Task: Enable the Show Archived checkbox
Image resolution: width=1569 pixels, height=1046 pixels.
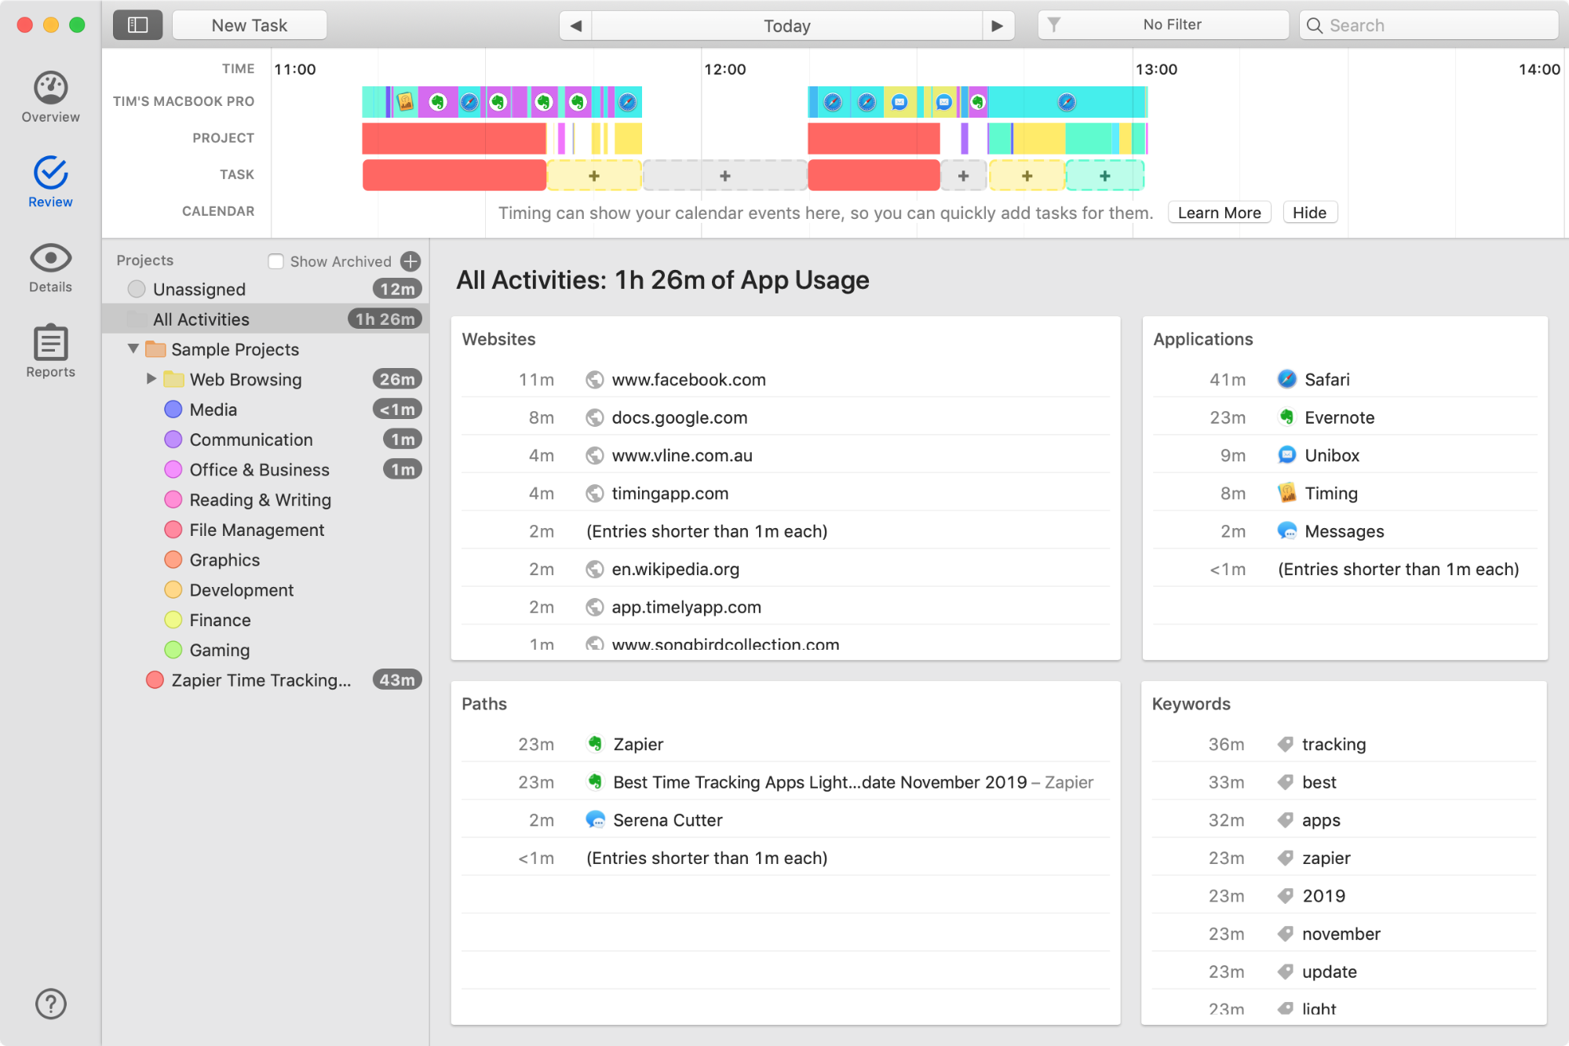Action: click(x=275, y=261)
